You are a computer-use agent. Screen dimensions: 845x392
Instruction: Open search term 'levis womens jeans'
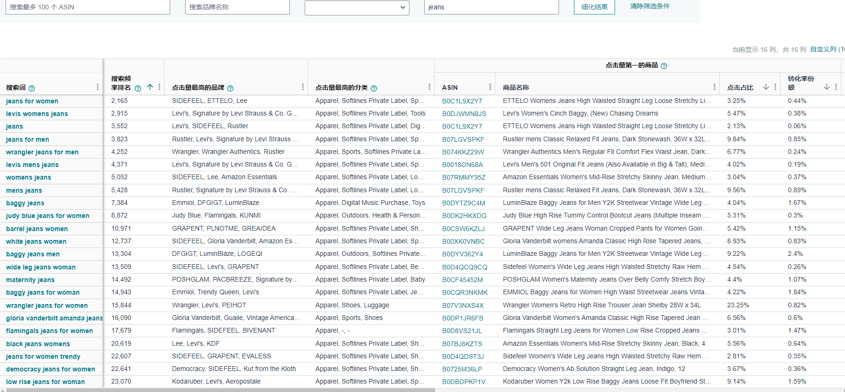point(37,114)
